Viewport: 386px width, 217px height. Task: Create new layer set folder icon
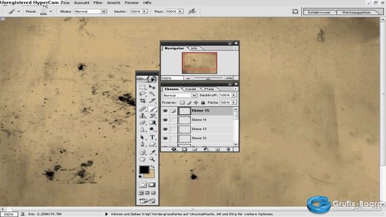[x=195, y=149]
